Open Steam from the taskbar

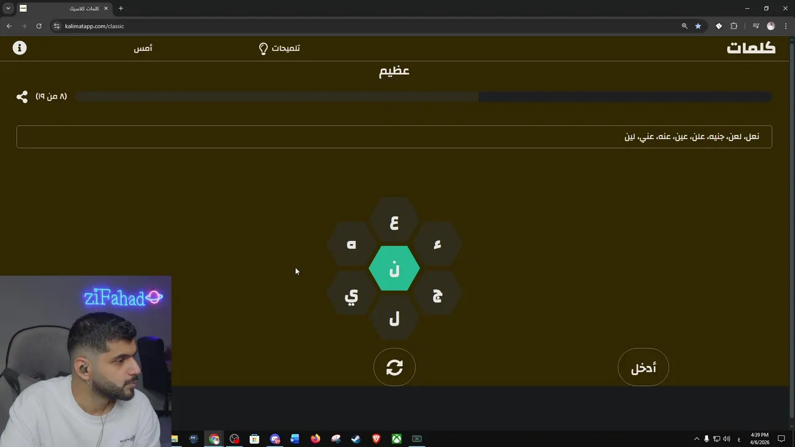(356, 439)
